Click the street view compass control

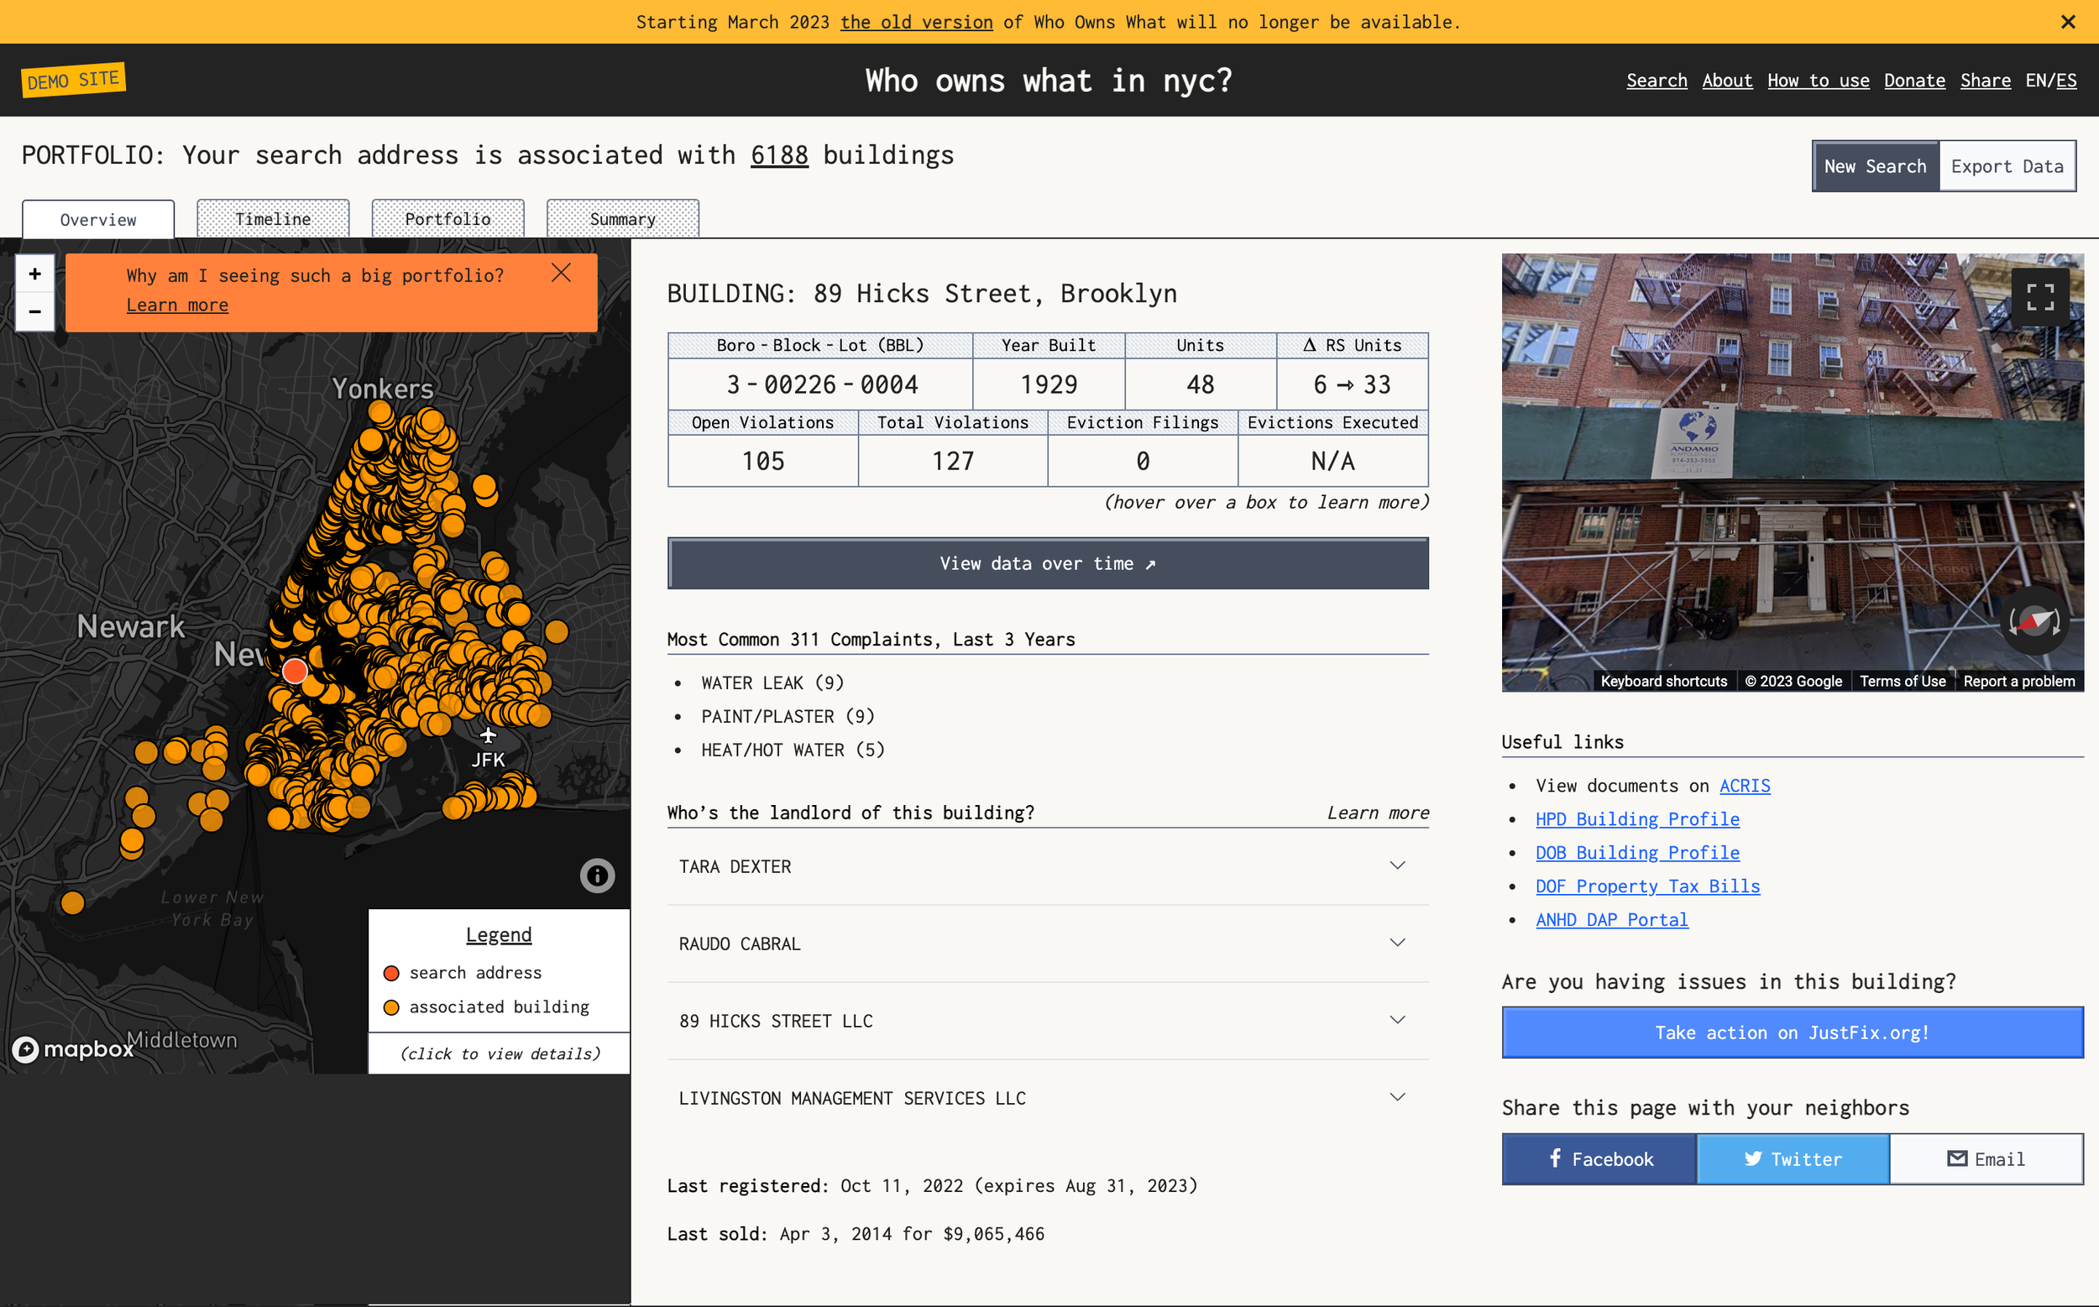tap(2034, 621)
